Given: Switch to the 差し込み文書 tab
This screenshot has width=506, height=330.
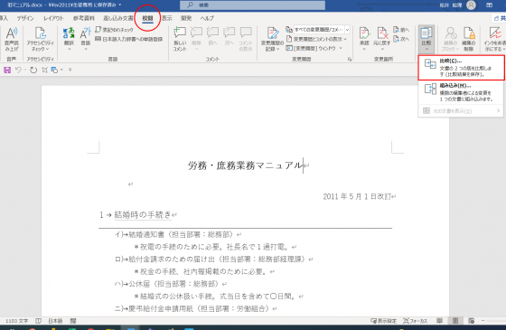Looking at the screenshot, I should (x=118, y=18).
